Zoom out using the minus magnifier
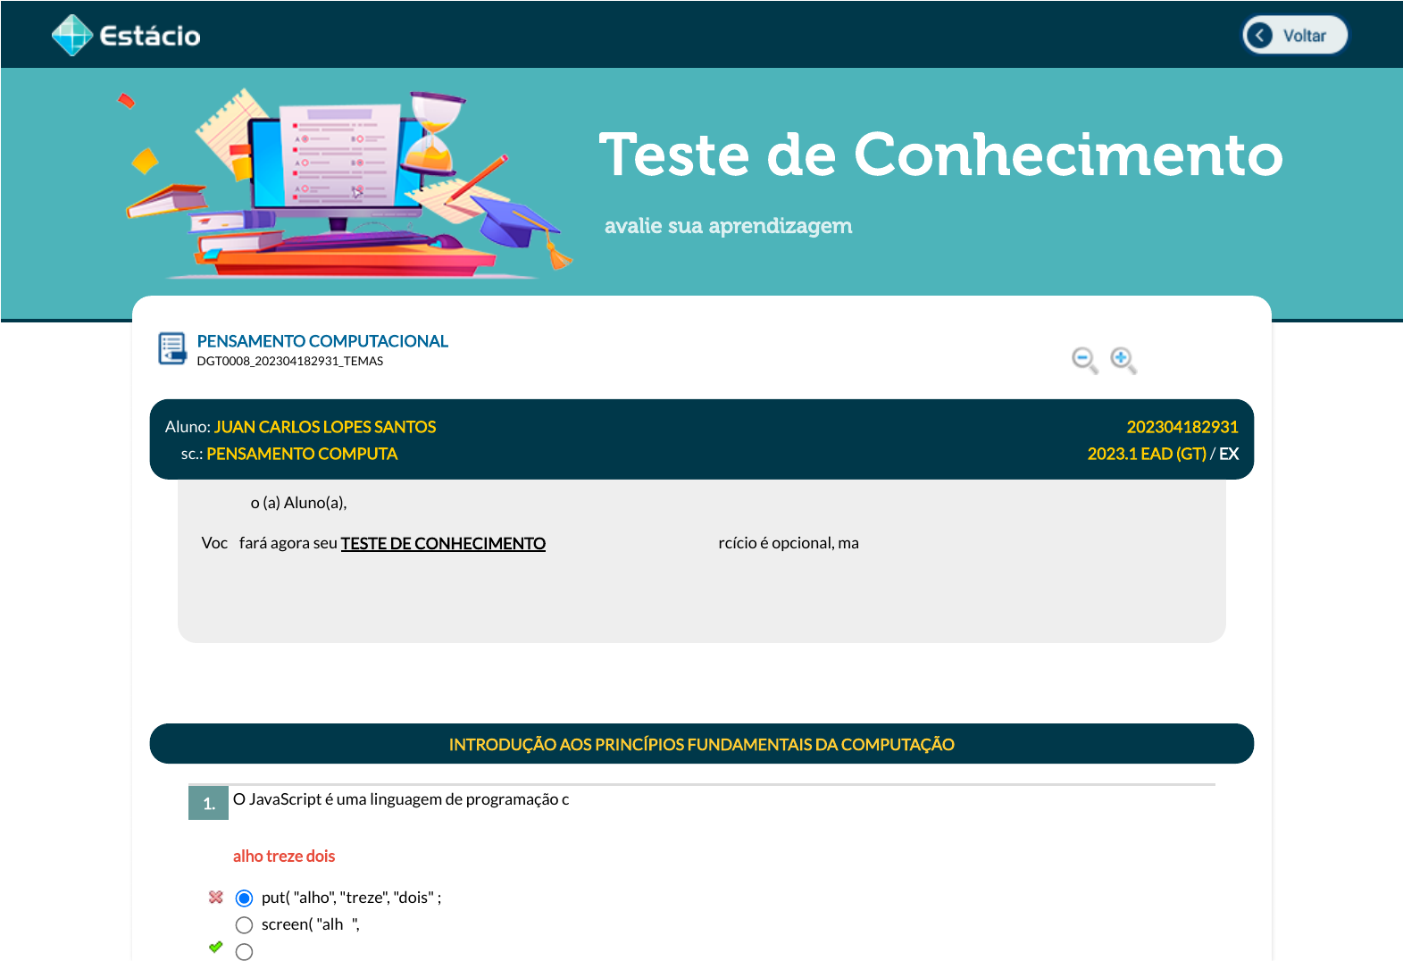This screenshot has width=1403, height=961. point(1084,360)
